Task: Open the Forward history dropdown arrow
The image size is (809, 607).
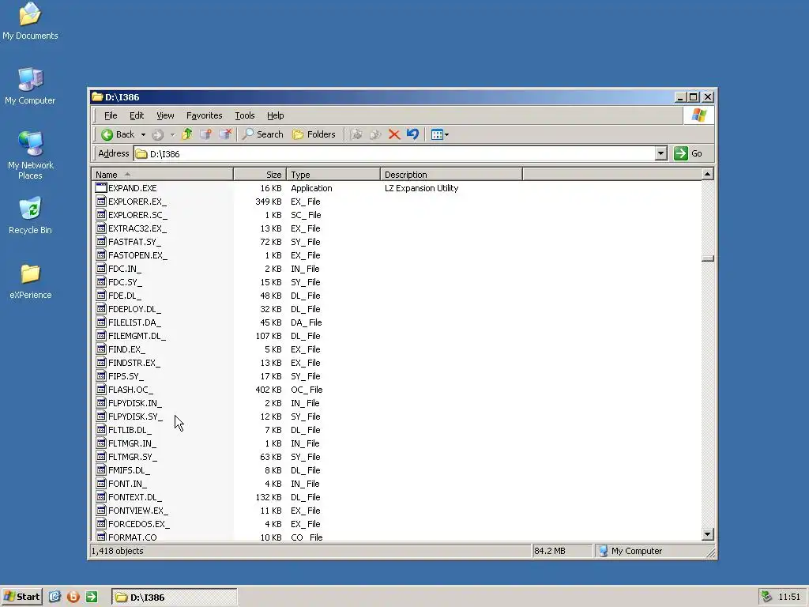Action: [x=172, y=134]
